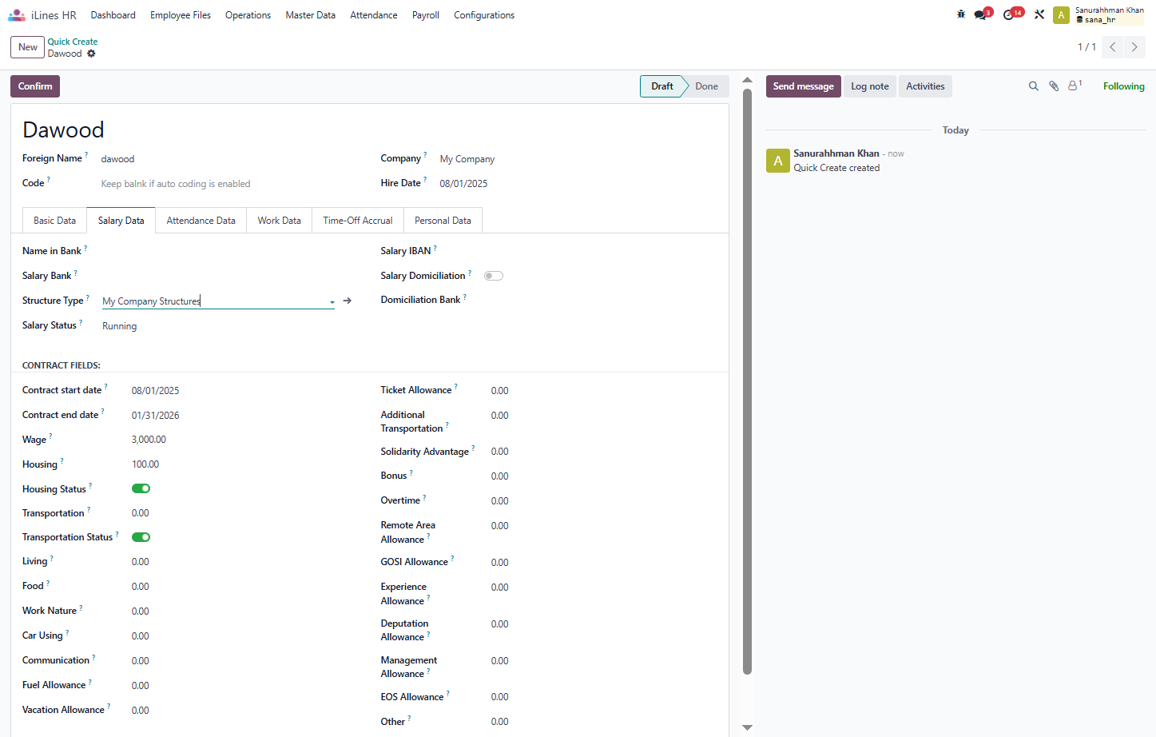Click the New record button

click(28, 47)
